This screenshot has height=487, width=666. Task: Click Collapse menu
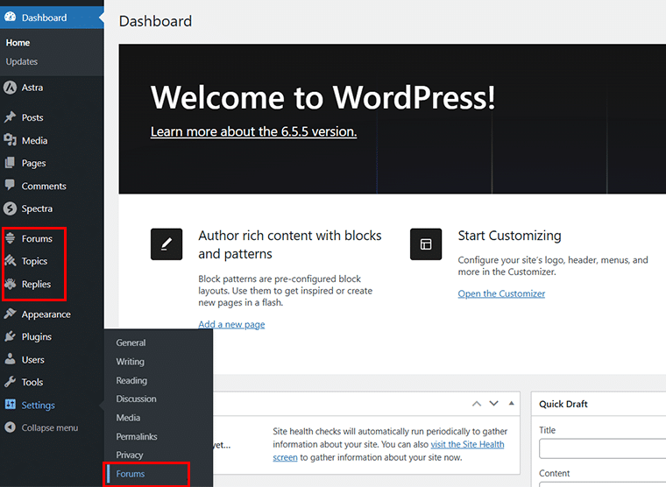[x=52, y=427]
